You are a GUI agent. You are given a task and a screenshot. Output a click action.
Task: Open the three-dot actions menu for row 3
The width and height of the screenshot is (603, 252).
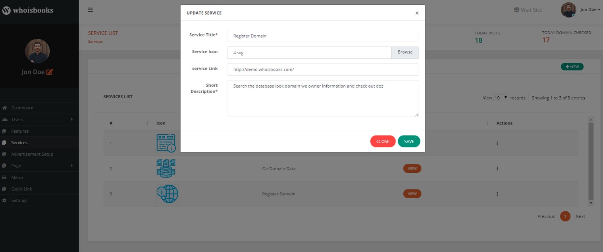(x=497, y=194)
